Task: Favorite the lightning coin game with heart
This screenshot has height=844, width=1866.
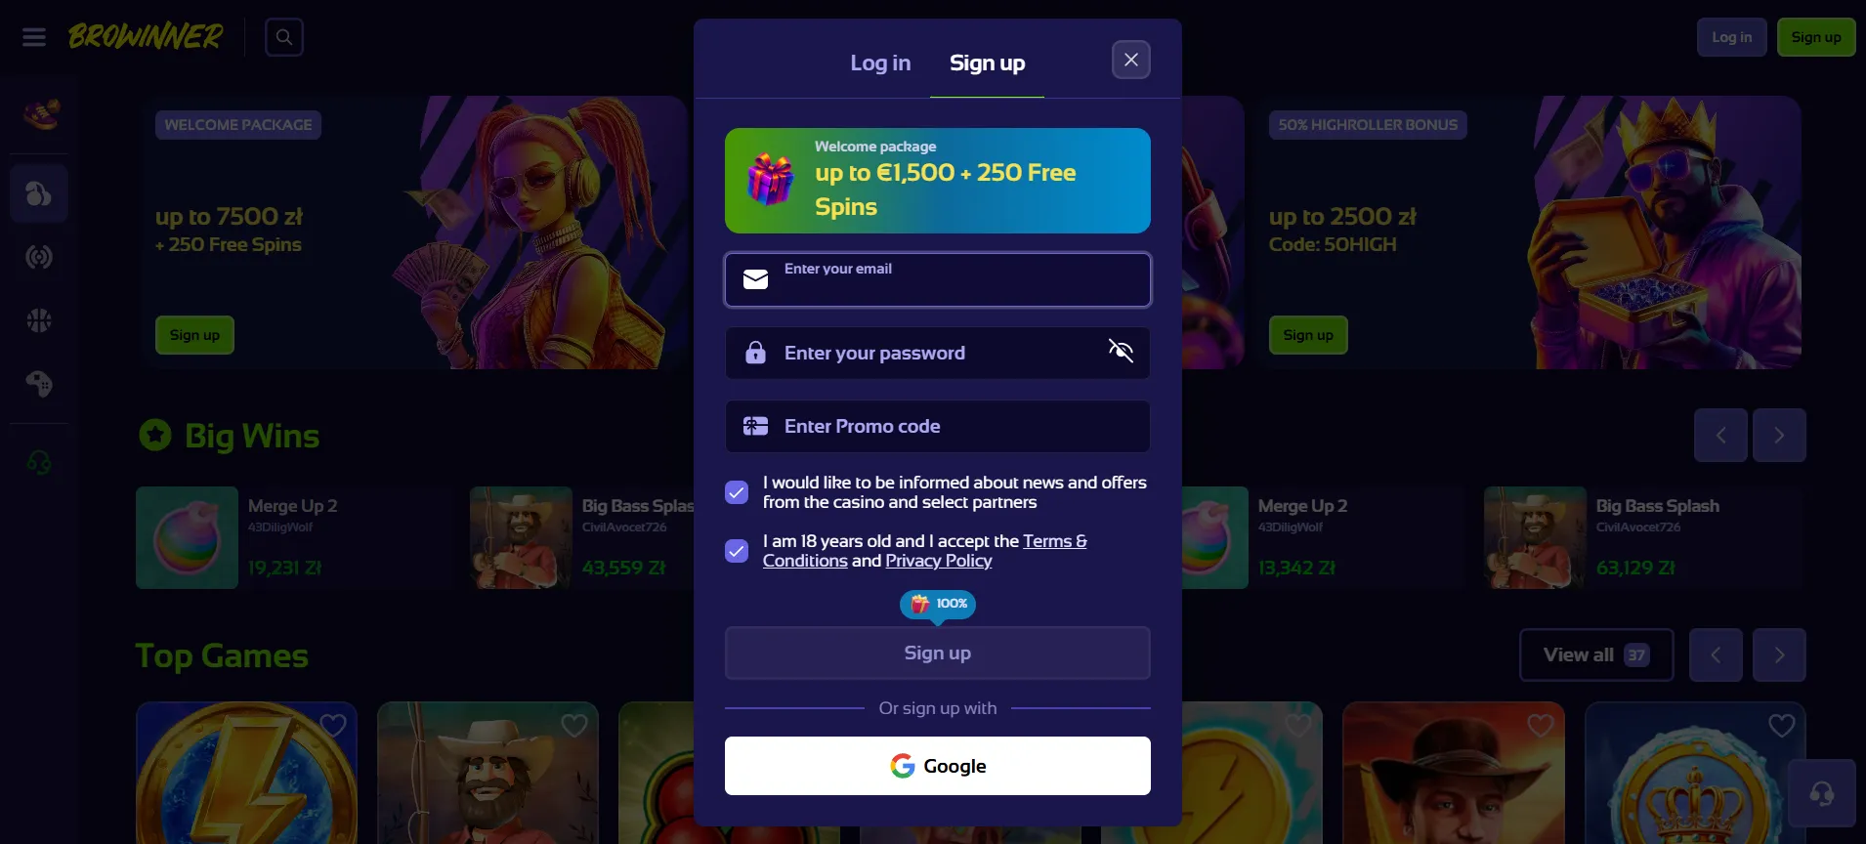Action: 333,726
